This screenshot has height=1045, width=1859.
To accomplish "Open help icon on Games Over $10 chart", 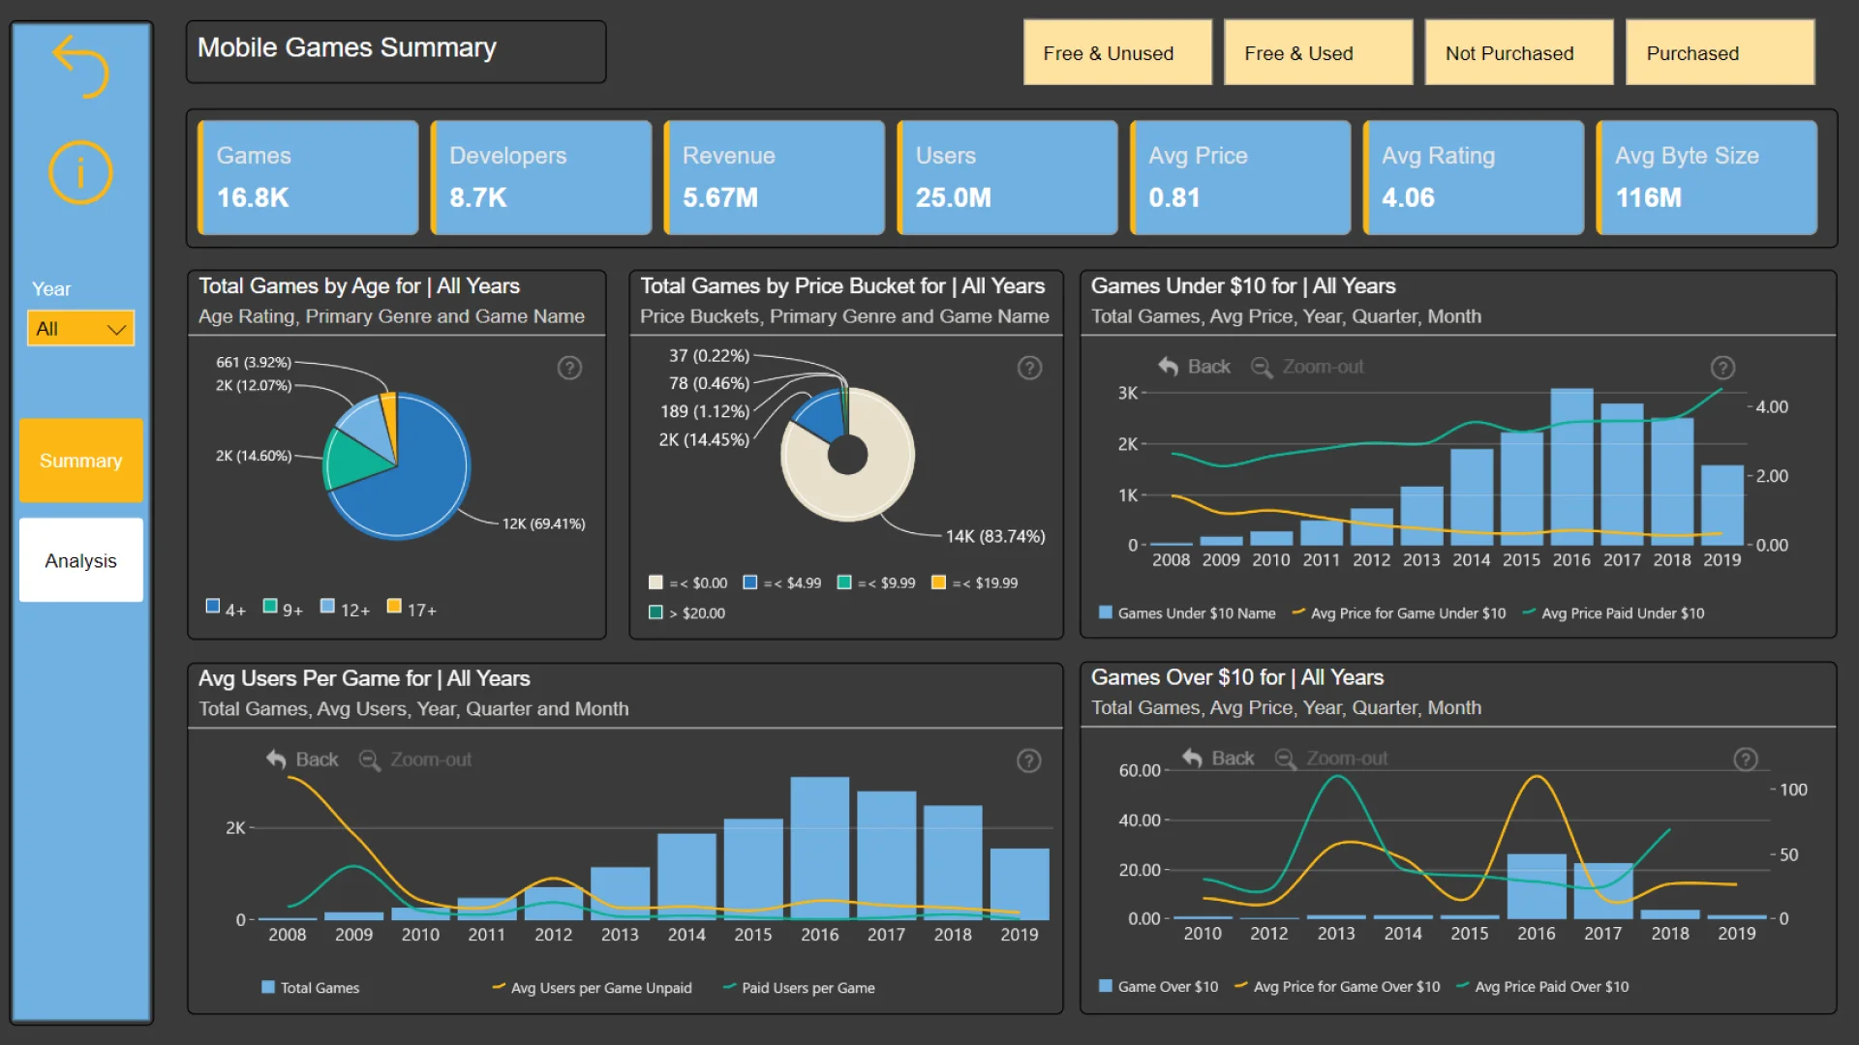I will 1745,760.
